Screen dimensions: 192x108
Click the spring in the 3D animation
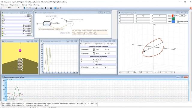[20, 64]
